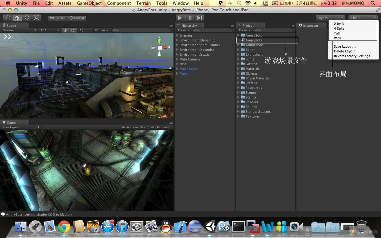This screenshot has height=238, width=381.
Task: Switch to the Inspector tab
Action: [x=311, y=25]
